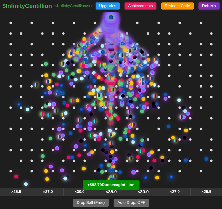Open the Achievements panel
Viewport: 222px width, 209px height.
(140, 6)
